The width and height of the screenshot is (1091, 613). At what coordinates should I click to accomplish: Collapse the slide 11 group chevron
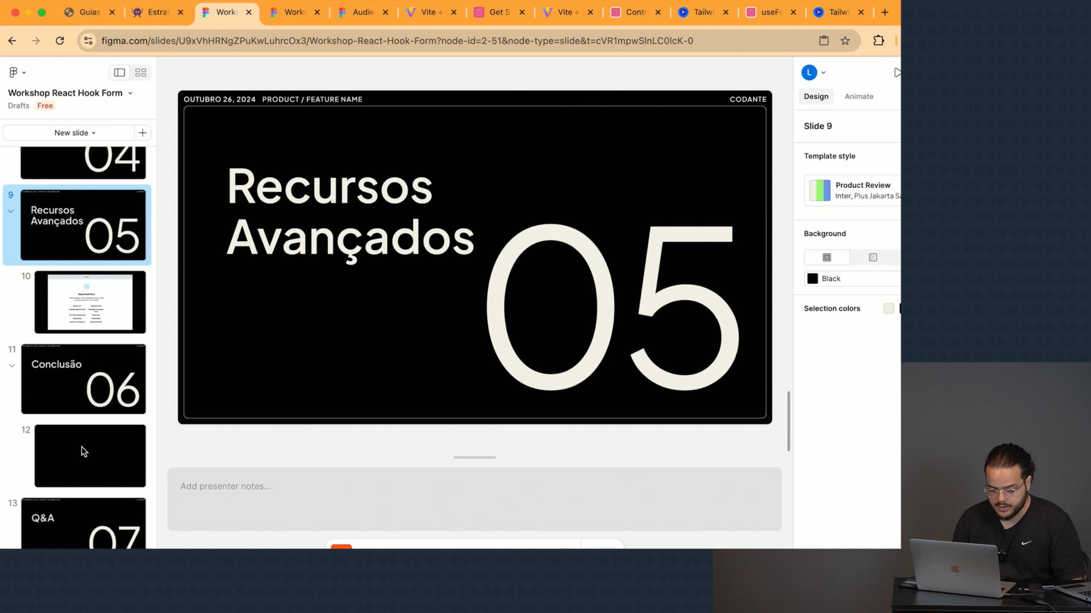tap(12, 366)
